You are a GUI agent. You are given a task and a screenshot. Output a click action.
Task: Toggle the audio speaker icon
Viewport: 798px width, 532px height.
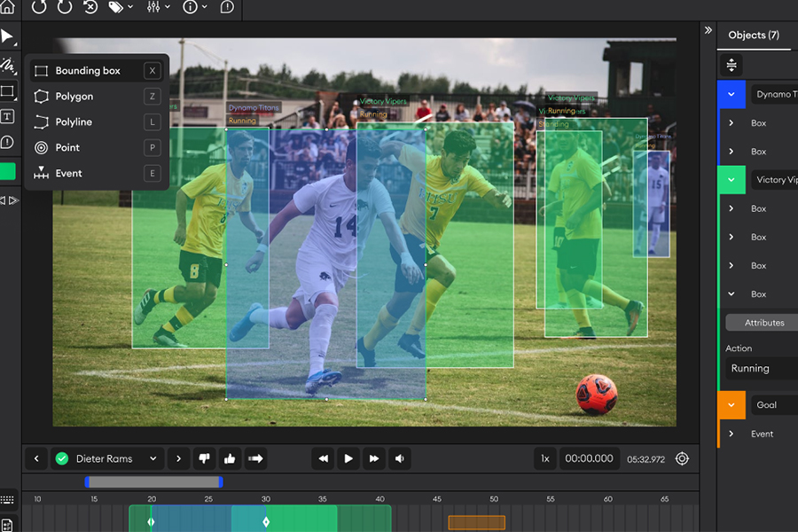tap(400, 458)
